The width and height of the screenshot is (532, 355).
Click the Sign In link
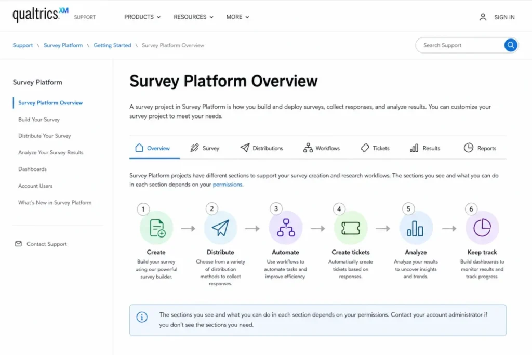(504, 17)
